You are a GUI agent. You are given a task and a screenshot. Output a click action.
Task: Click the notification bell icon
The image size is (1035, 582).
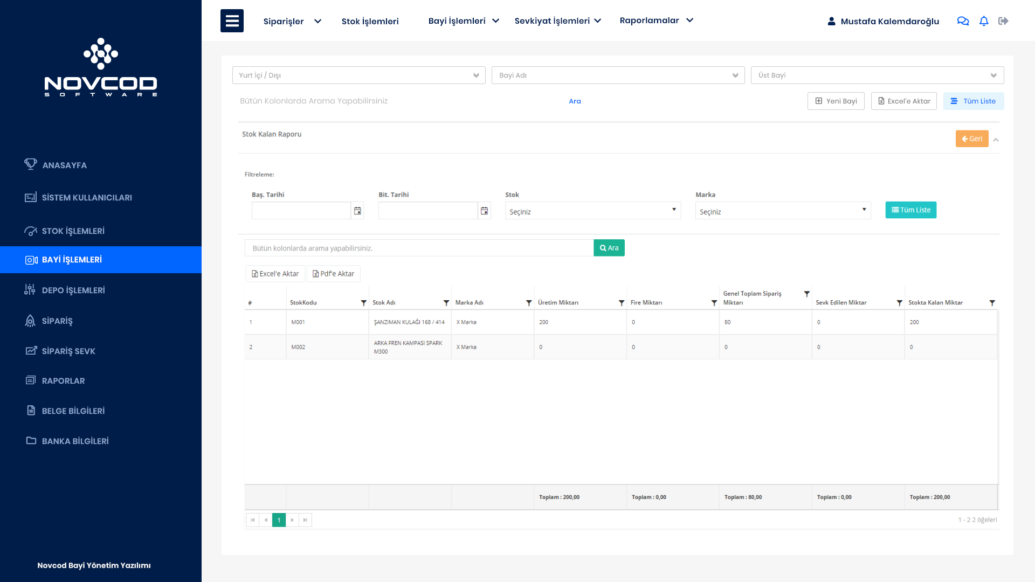(x=984, y=21)
